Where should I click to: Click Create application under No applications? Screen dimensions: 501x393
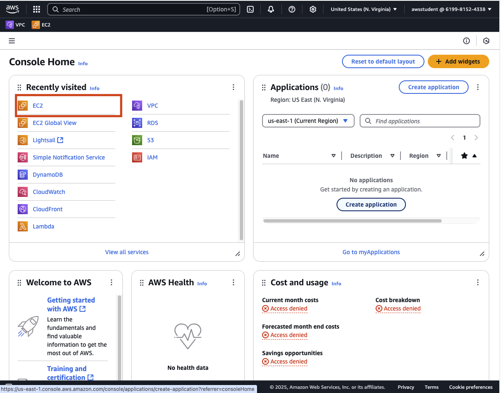[371, 204]
